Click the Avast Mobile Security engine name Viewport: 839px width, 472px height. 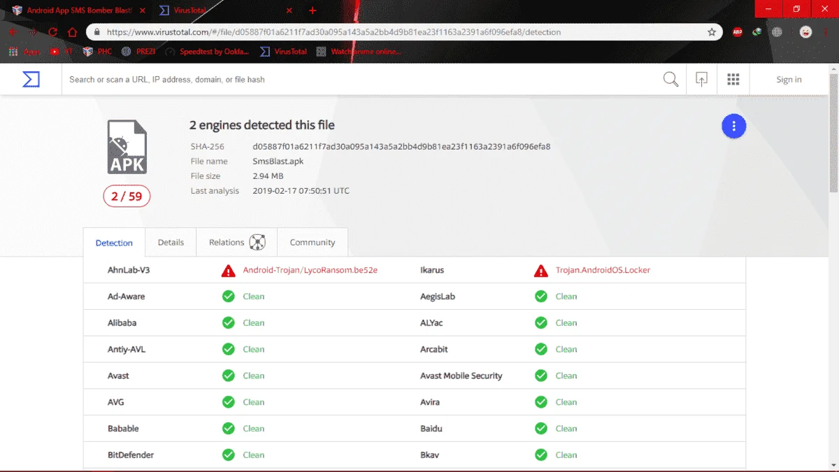461,376
